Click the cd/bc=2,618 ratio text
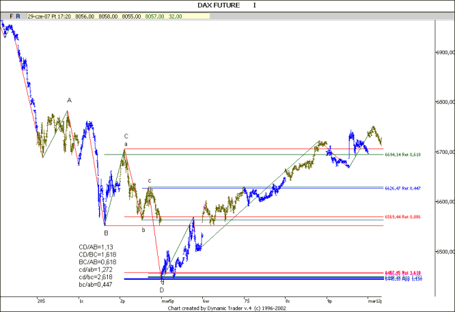The width and height of the screenshot is (455, 312). [x=97, y=276]
